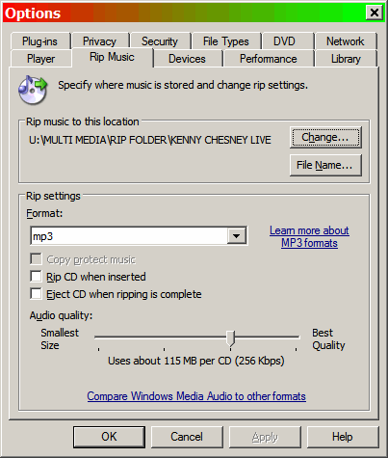Open File Name... settings
This screenshot has width=388, height=458.
click(325, 165)
